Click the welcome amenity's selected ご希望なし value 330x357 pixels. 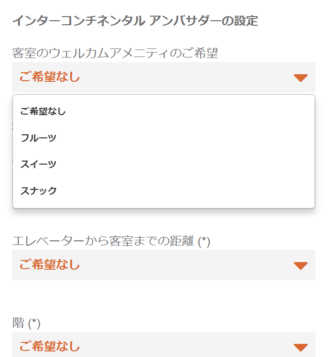tap(50, 77)
